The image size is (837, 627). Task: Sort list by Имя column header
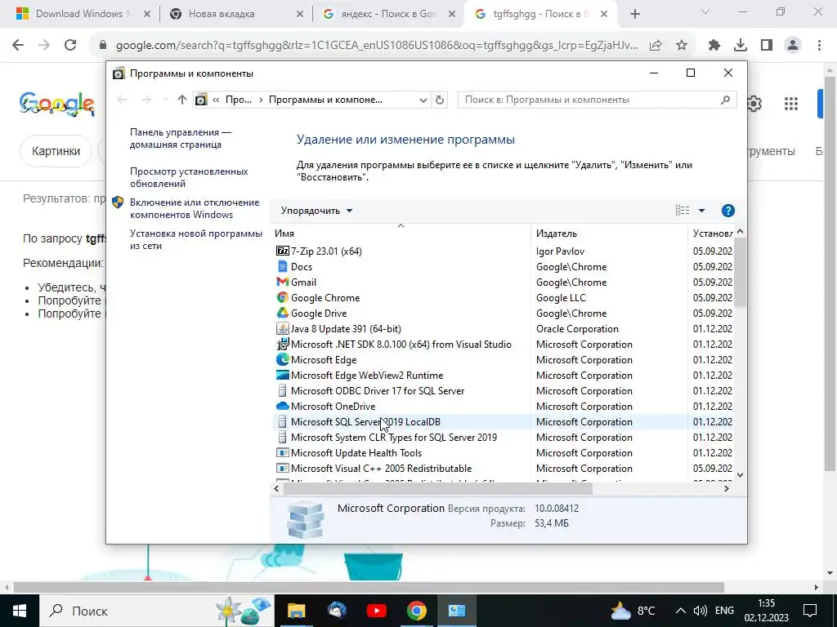[401, 233]
